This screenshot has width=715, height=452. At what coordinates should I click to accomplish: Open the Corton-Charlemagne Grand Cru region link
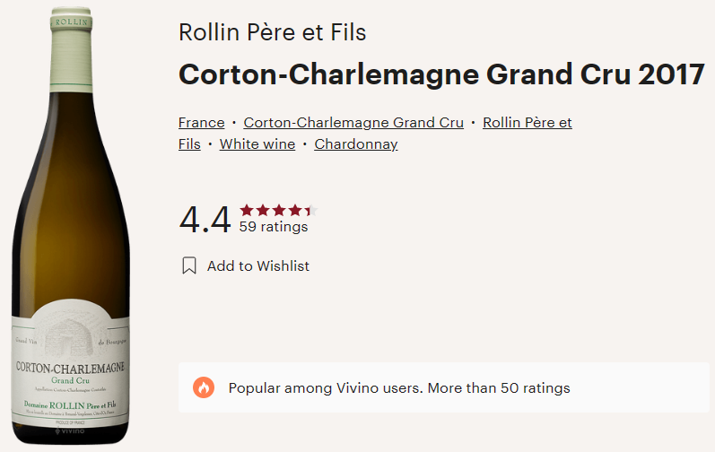click(353, 123)
